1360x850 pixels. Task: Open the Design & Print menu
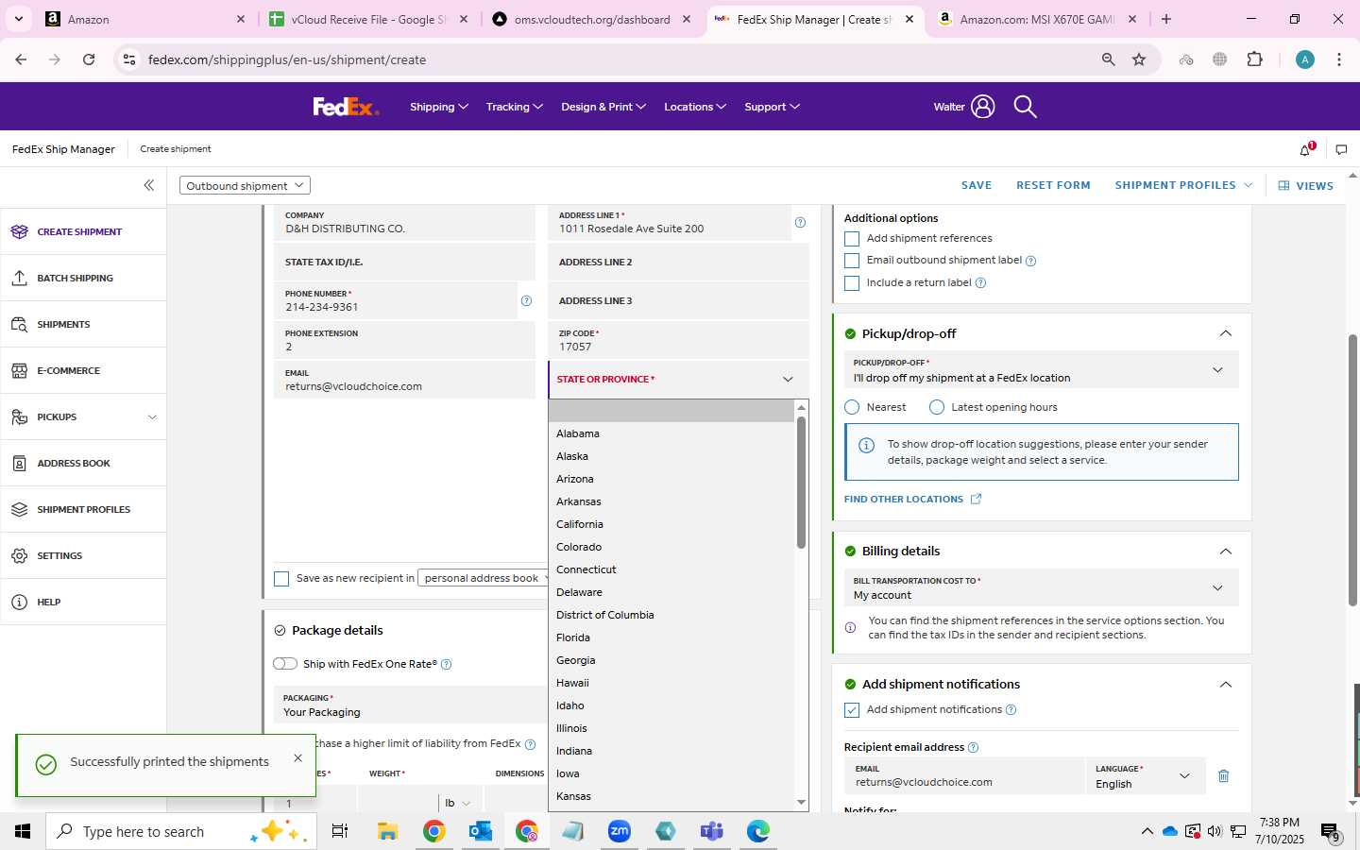point(603,107)
